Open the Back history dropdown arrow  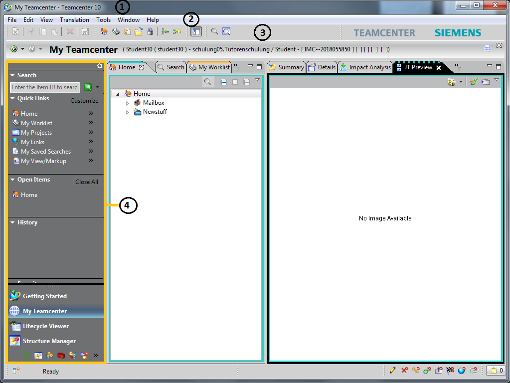(22, 49)
